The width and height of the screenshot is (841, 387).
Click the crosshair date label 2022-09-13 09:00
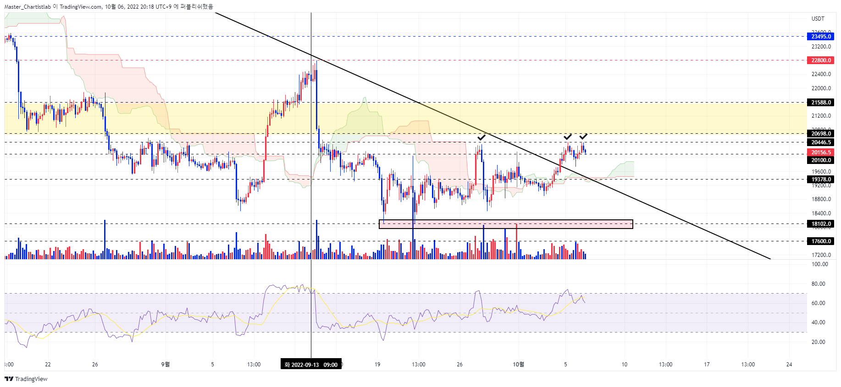tap(311, 365)
